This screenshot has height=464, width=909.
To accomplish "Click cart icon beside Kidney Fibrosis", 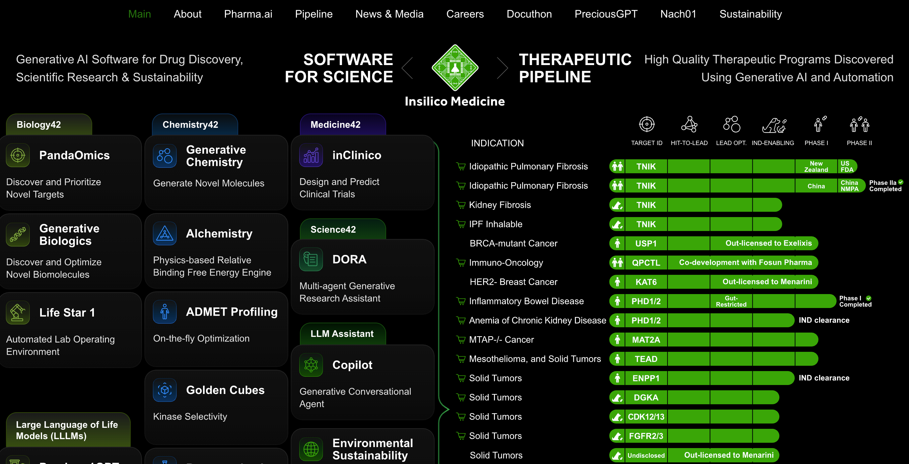I will 460,205.
